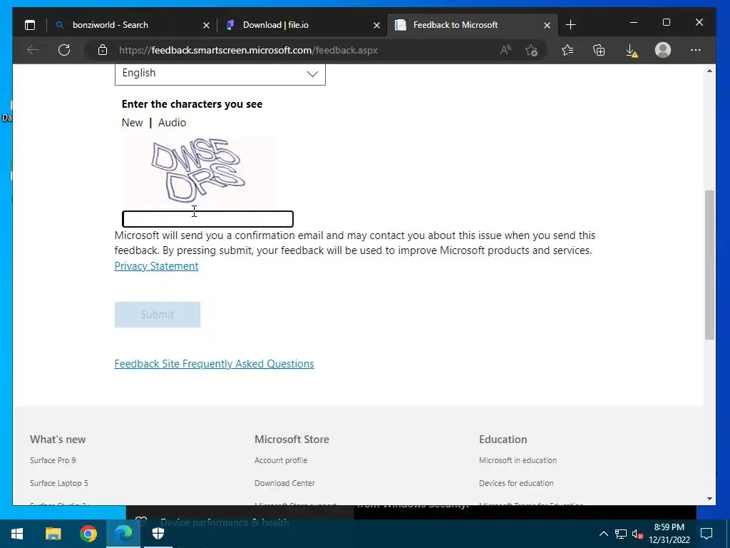This screenshot has width=730, height=548.
Task: Focus the captcha characters input box
Action: pos(207,219)
